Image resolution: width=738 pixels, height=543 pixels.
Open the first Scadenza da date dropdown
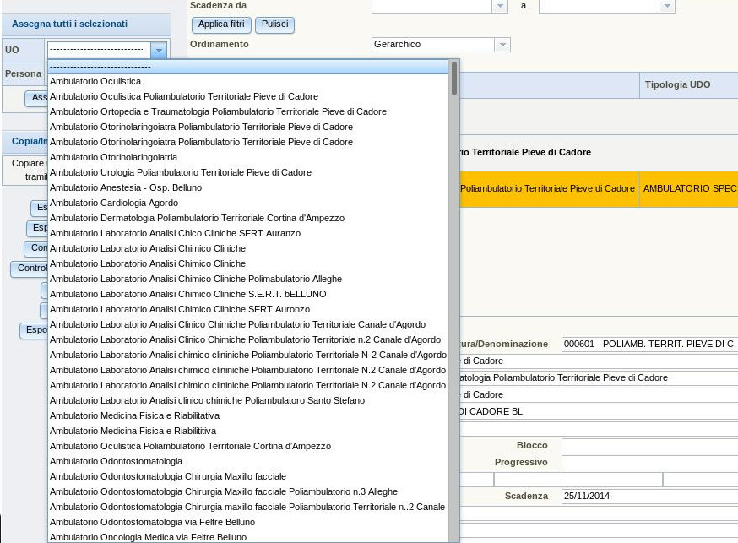click(x=500, y=6)
